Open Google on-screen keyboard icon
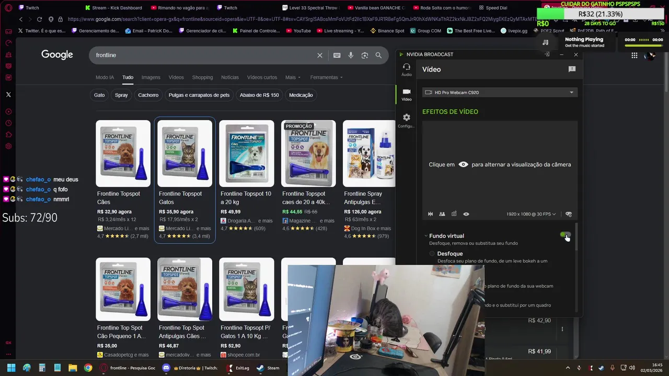 click(x=337, y=55)
